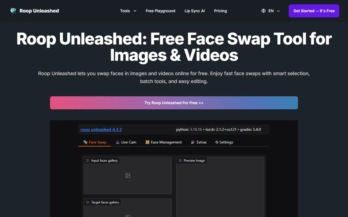Switch to the Face Swap tab
This screenshot has width=348, height=217.
(95, 142)
